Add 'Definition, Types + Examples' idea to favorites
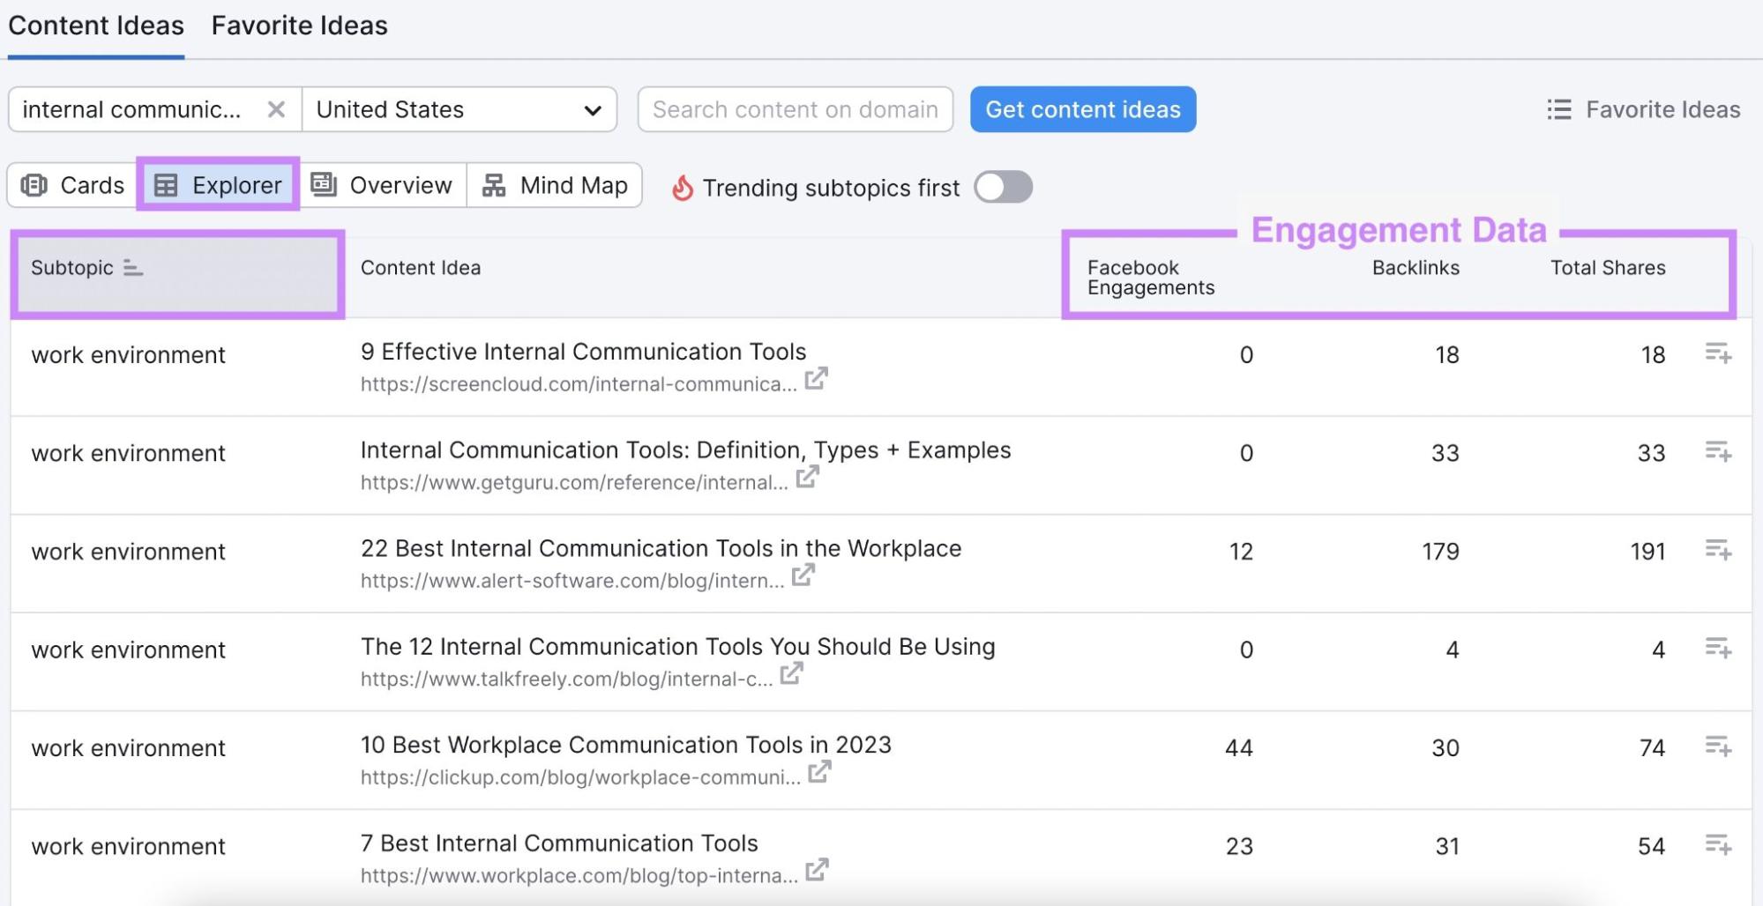This screenshot has height=906, width=1763. 1718,452
